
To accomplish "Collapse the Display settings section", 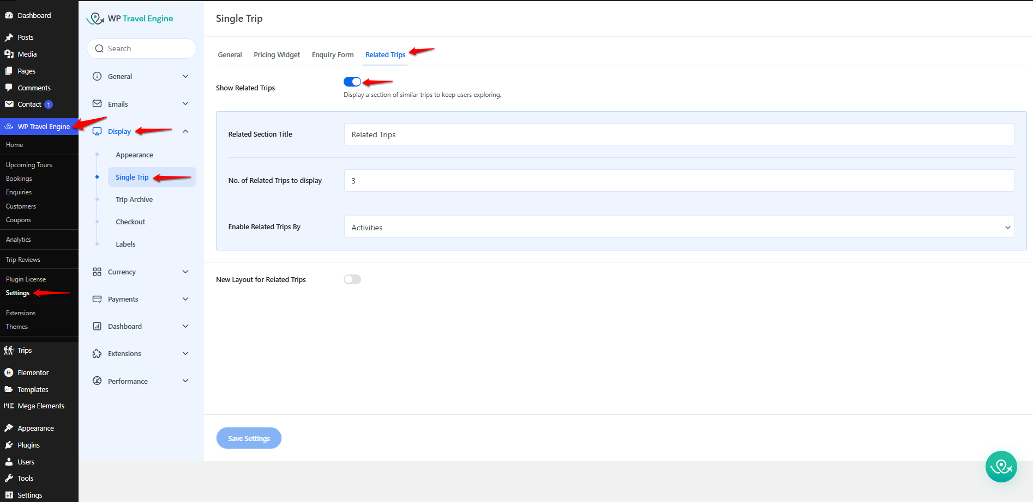I will [185, 131].
